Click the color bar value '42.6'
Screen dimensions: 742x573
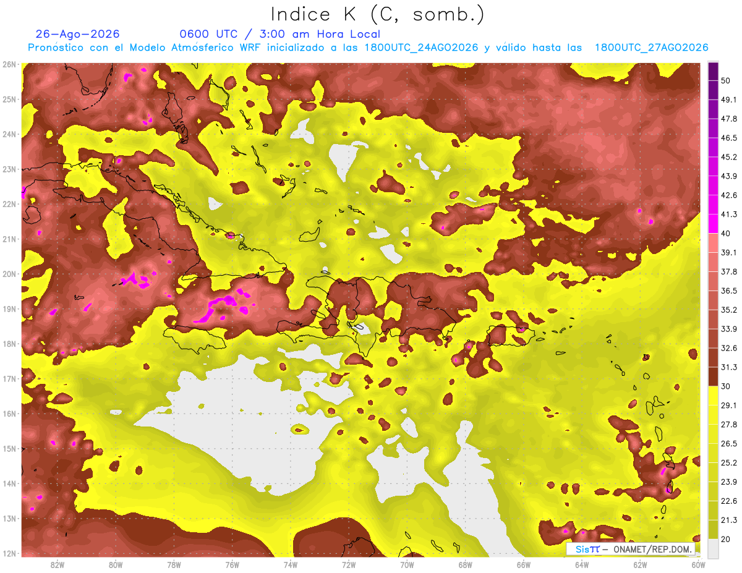729,195
